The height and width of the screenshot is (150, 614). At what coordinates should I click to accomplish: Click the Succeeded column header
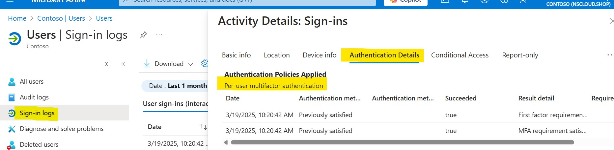click(x=460, y=98)
